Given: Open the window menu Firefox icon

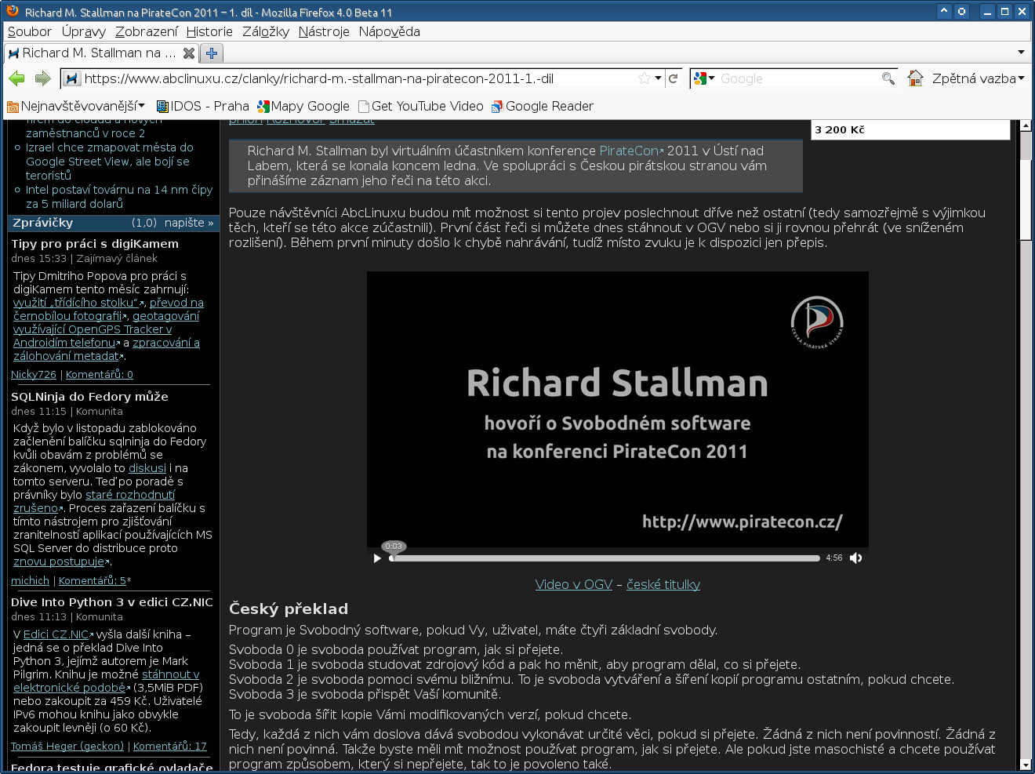Looking at the screenshot, I should 12,11.
